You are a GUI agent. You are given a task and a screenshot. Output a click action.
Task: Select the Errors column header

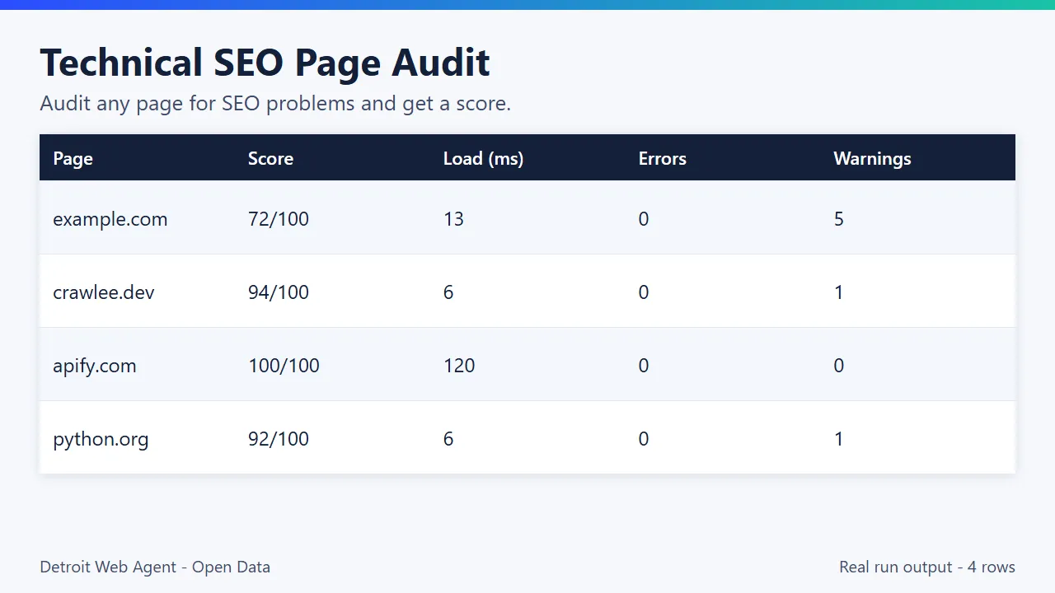point(662,158)
